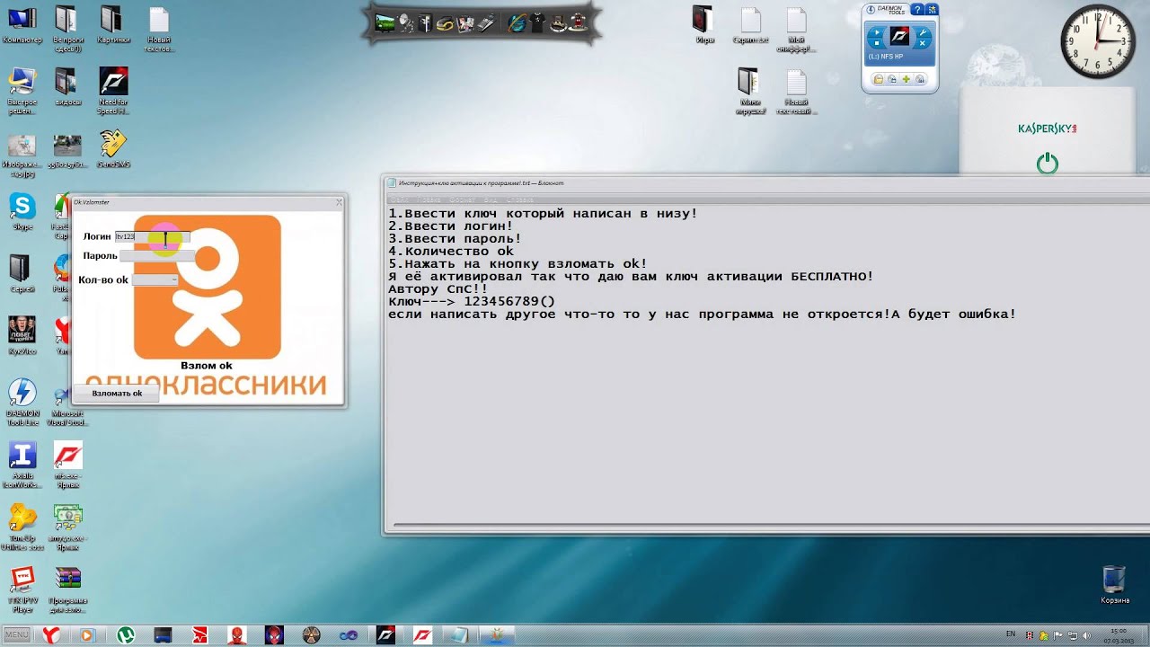This screenshot has width=1150, height=647.
Task: Open the Сергей folder on desktop
Action: (x=22, y=275)
